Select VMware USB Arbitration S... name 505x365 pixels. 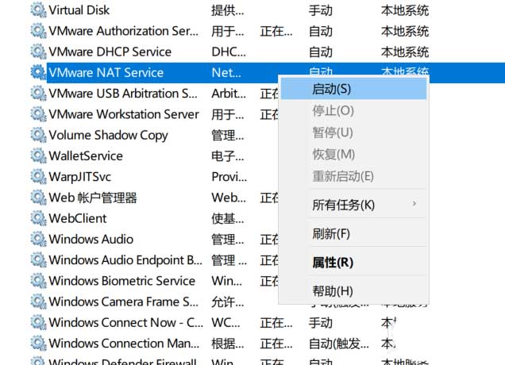pos(123,94)
